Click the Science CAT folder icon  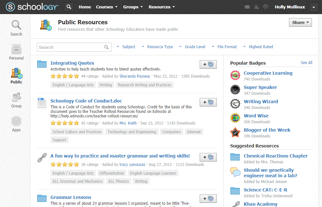point(235,191)
